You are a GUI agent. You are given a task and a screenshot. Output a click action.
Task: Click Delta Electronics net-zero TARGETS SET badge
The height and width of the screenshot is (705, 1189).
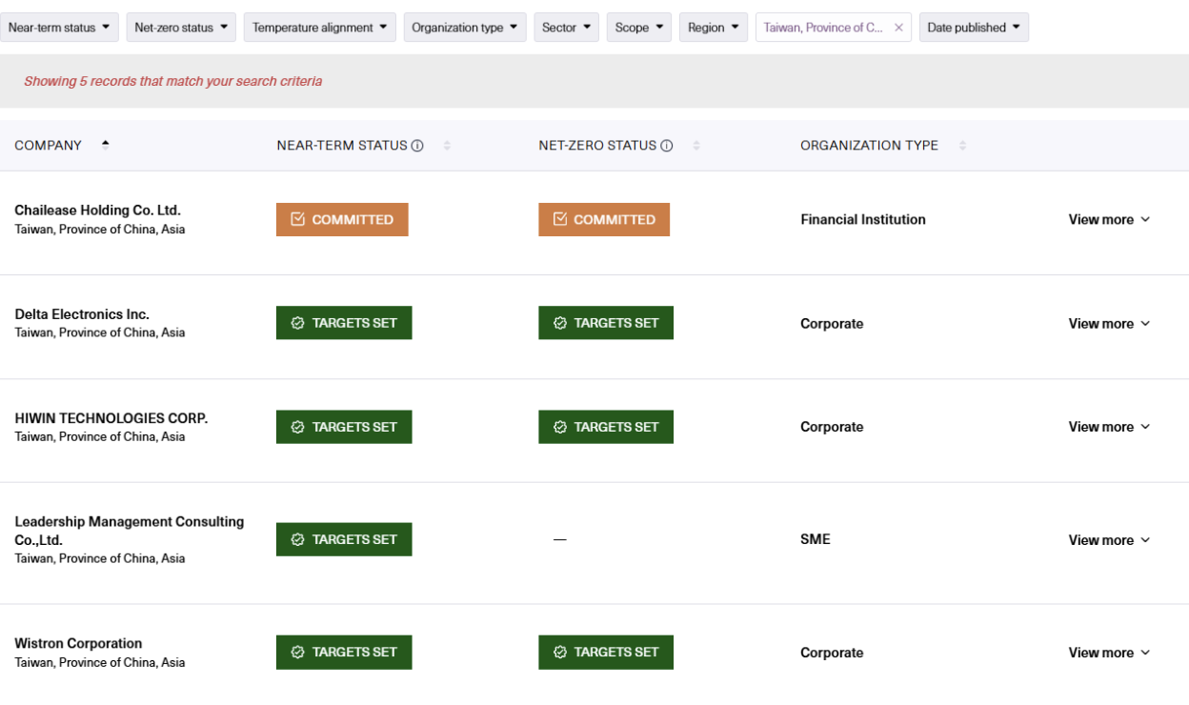606,323
